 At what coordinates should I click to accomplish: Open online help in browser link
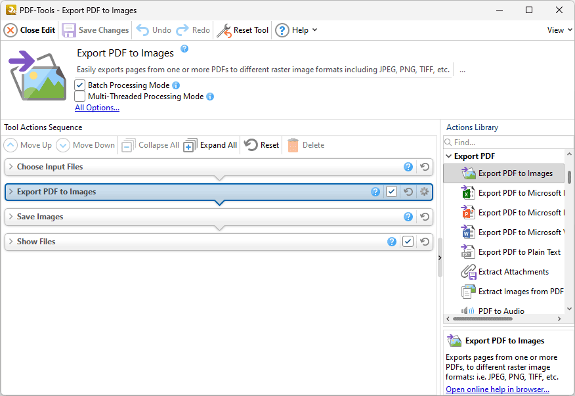click(498, 389)
